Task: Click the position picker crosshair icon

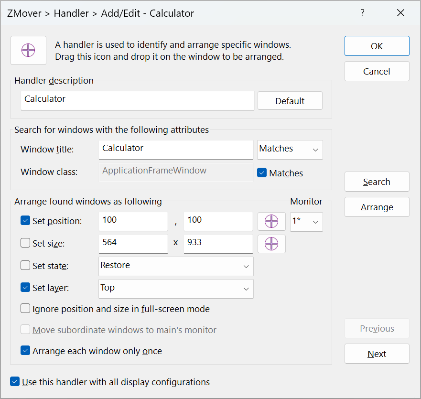Action: 271,221
